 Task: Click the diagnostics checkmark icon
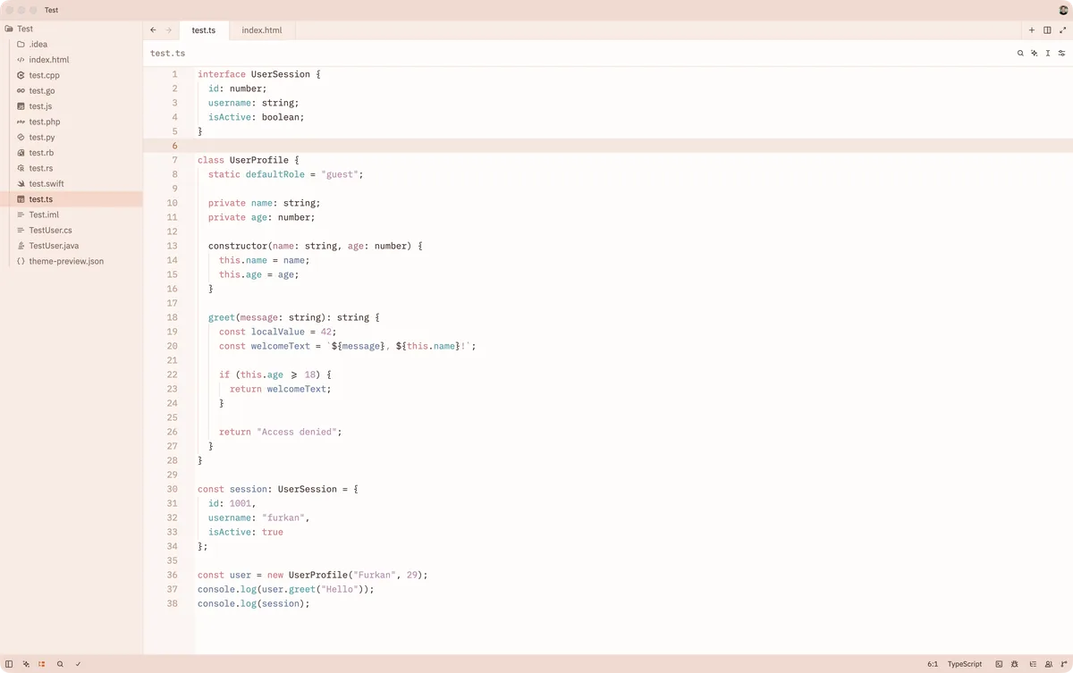[x=78, y=664]
